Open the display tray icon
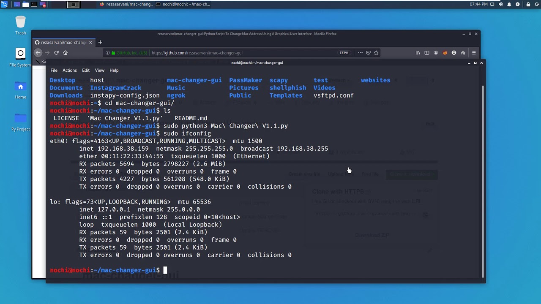 [x=492, y=4]
